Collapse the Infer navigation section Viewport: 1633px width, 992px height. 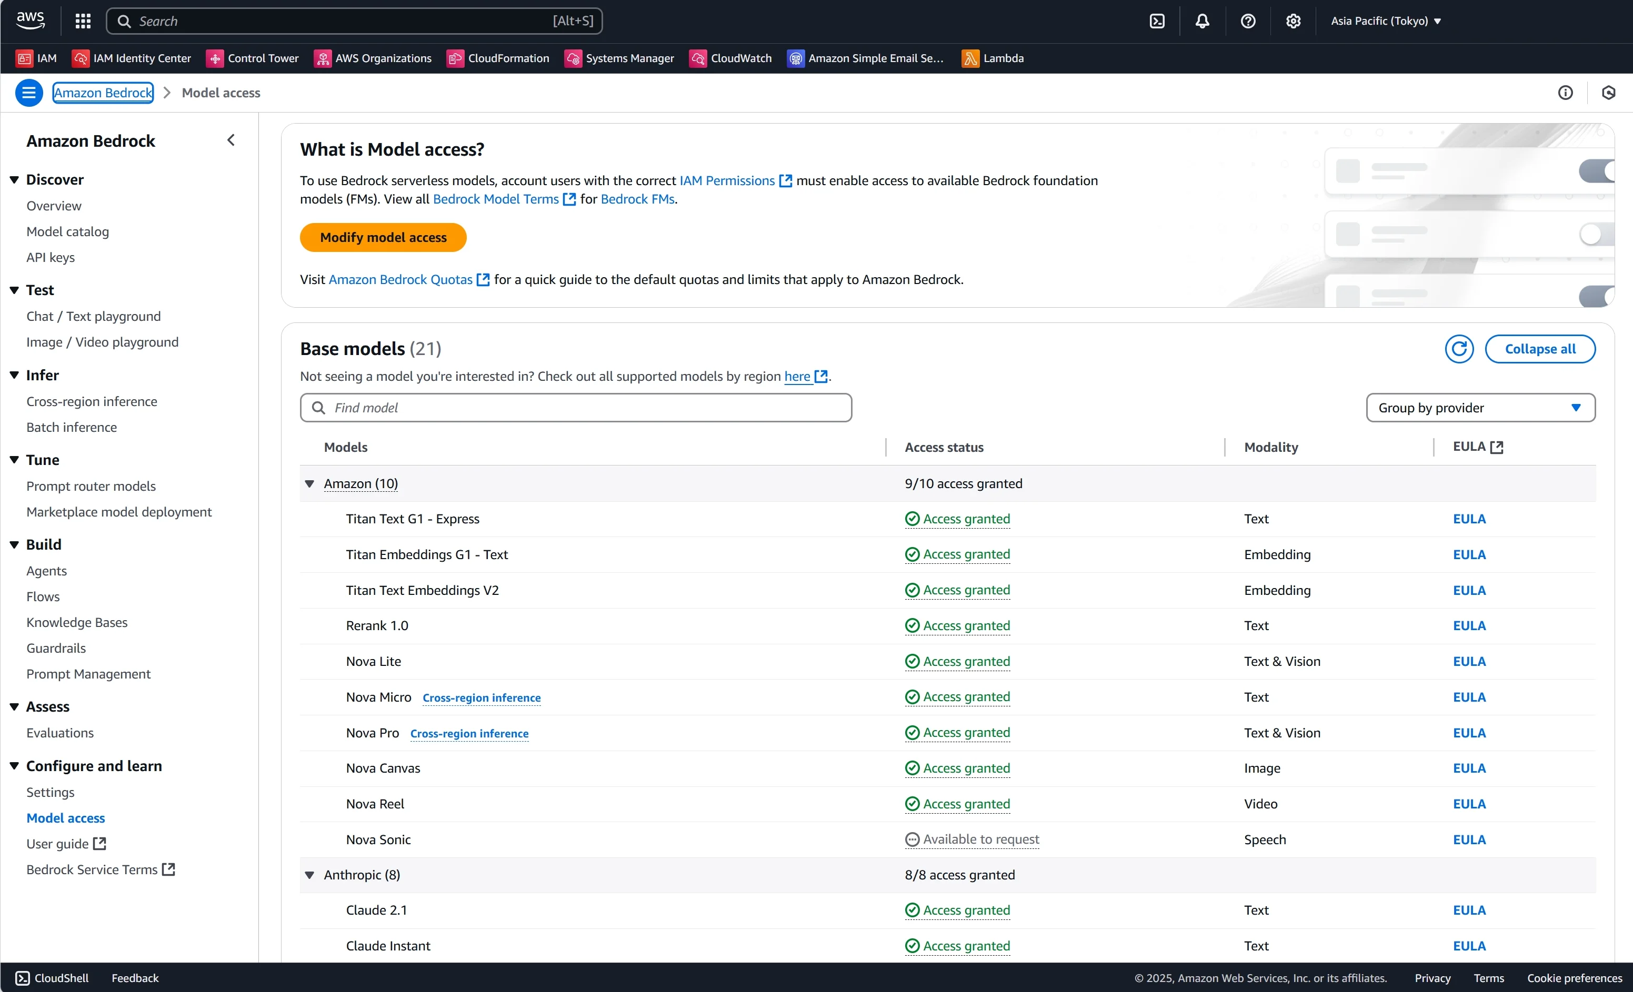click(15, 375)
